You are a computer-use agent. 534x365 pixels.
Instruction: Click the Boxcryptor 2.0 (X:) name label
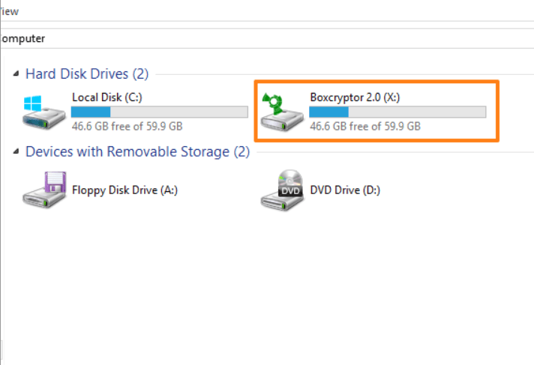coord(349,97)
